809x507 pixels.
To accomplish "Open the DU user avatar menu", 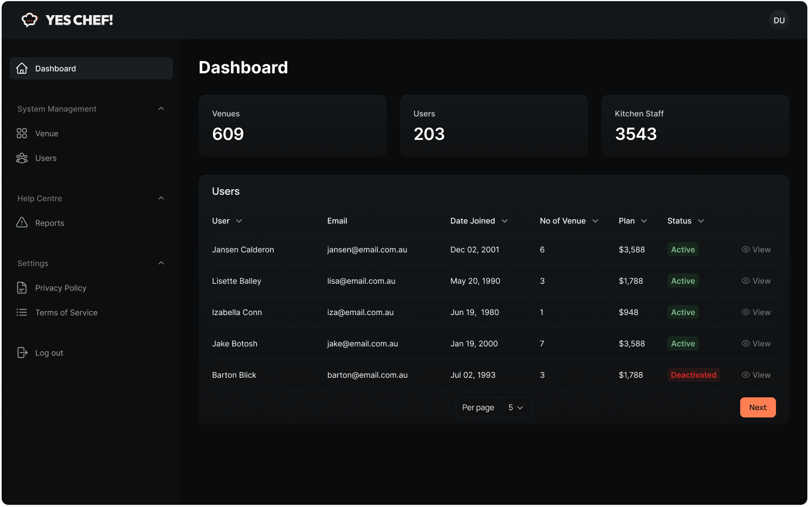I will 779,20.
